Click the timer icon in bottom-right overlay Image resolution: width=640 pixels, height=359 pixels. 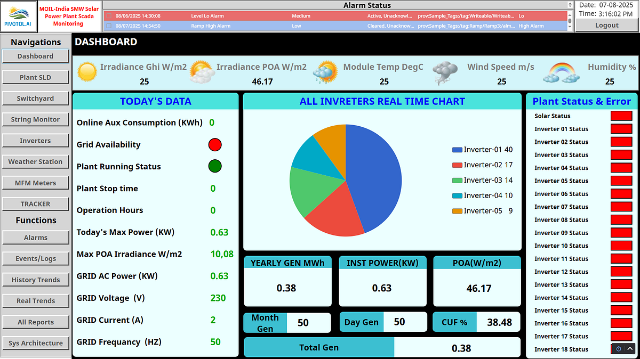coord(618,349)
